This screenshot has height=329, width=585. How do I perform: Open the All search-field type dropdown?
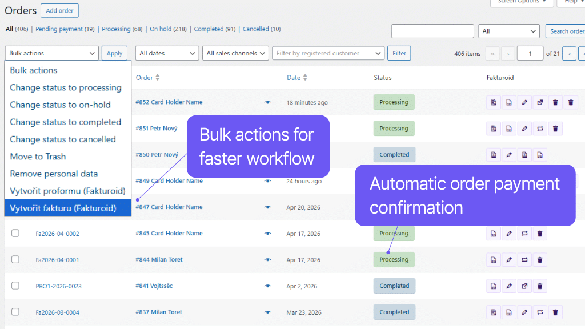coord(509,31)
